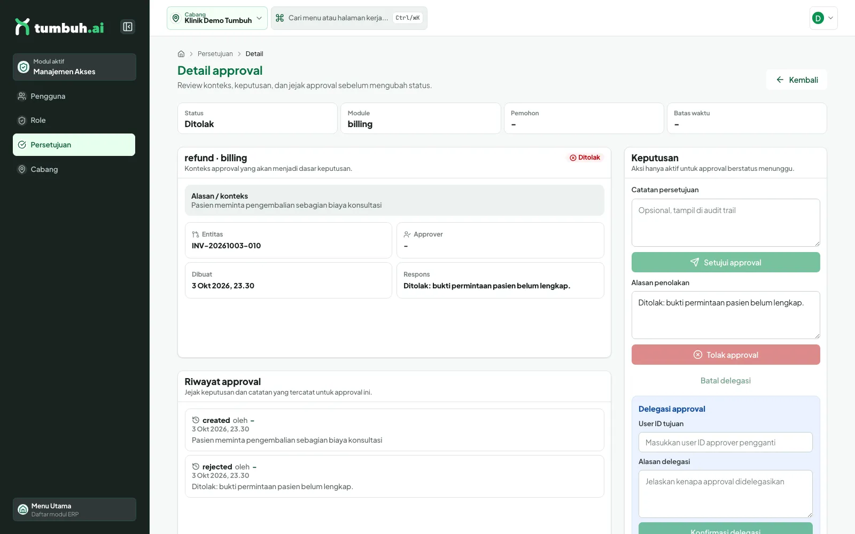Viewport: 855px width, 534px height.
Task: Click the Pengguna users icon
Action: coord(22,96)
